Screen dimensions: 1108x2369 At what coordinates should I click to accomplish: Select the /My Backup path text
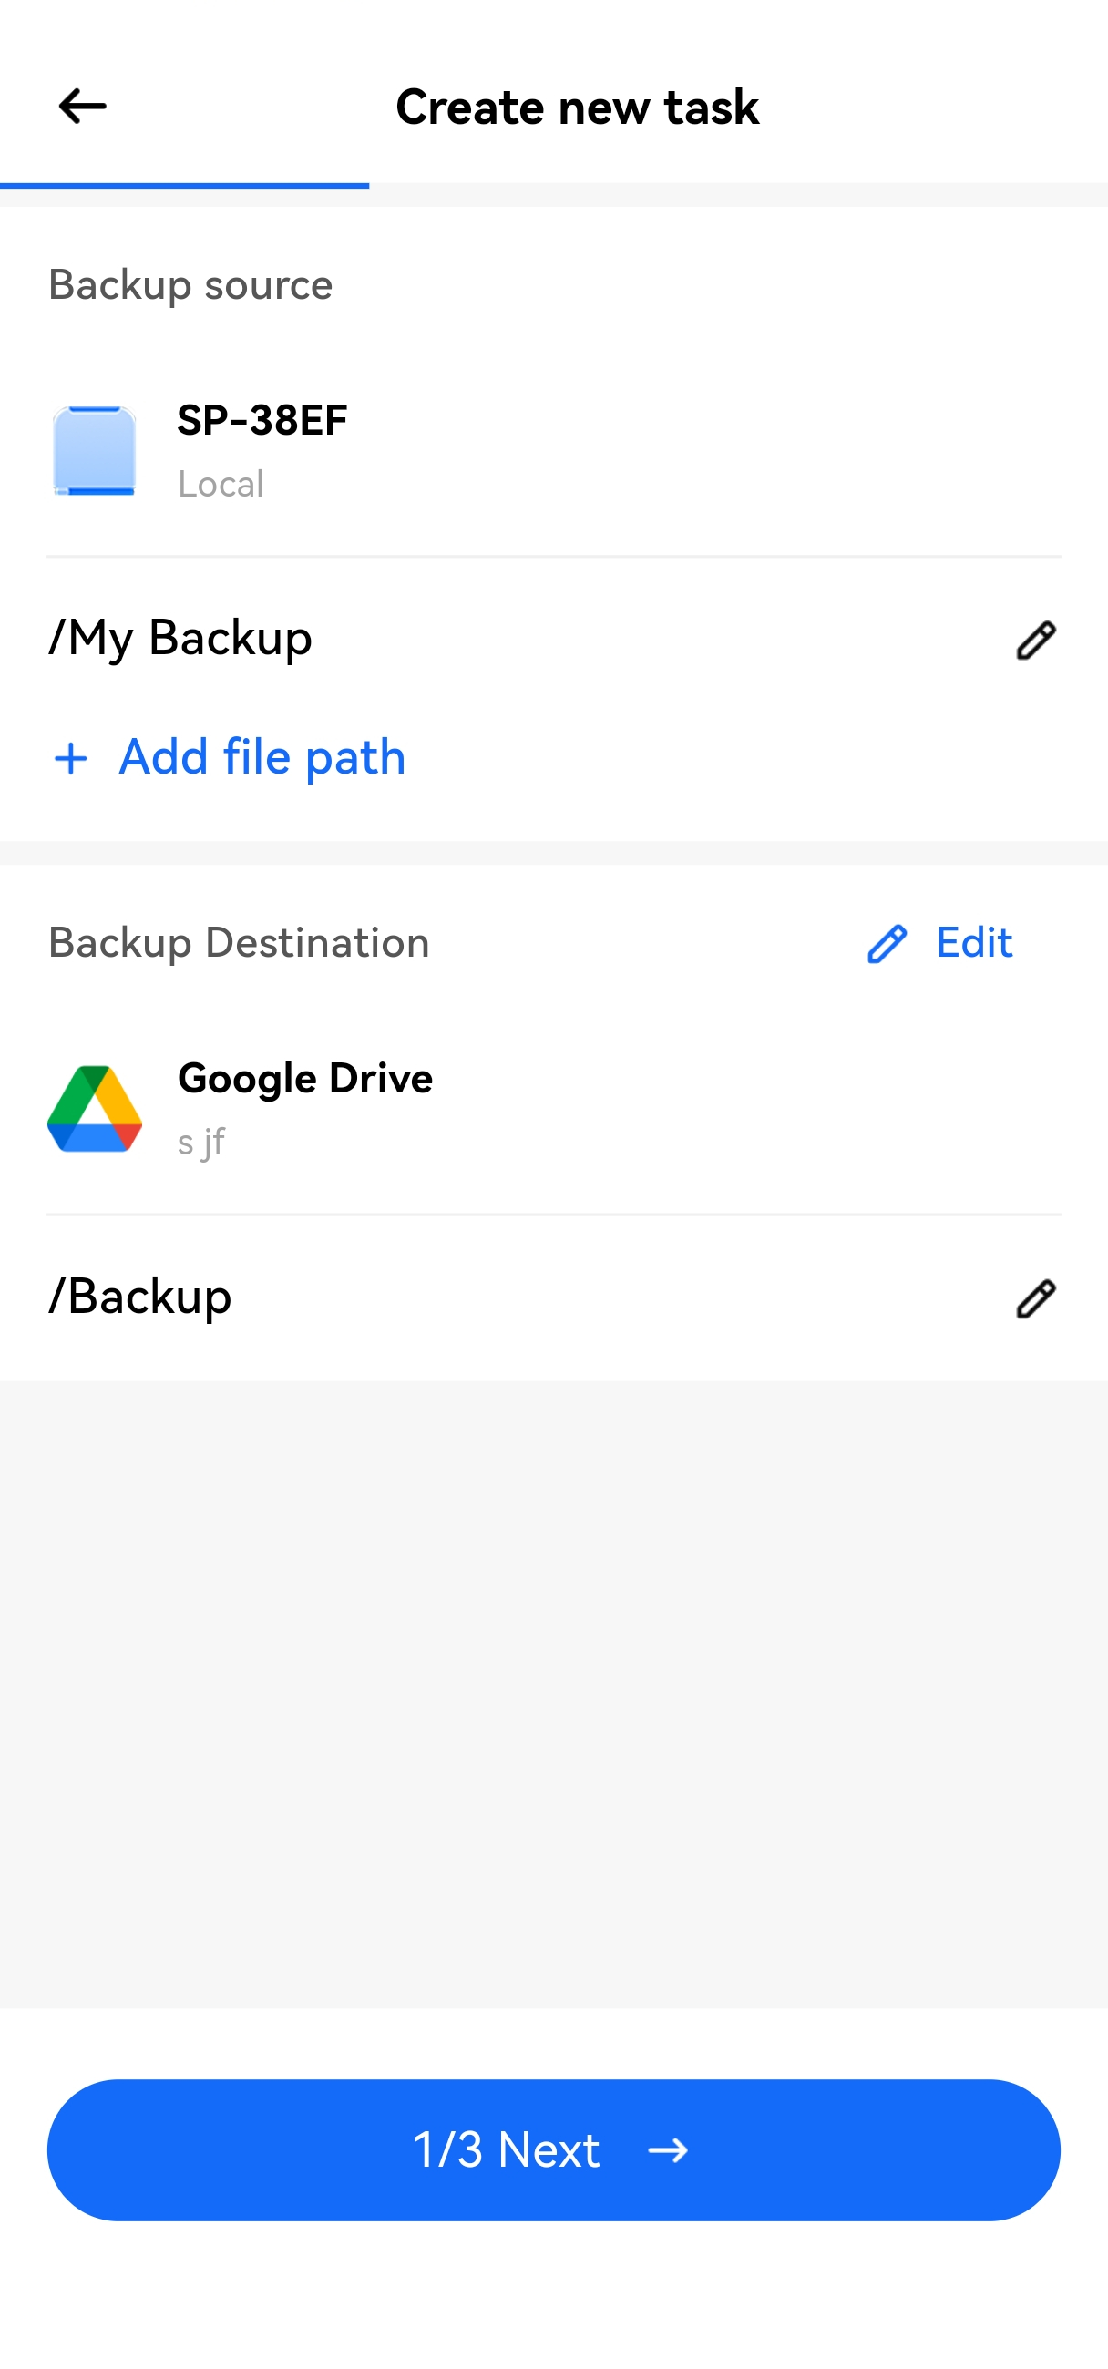pyautogui.click(x=181, y=638)
